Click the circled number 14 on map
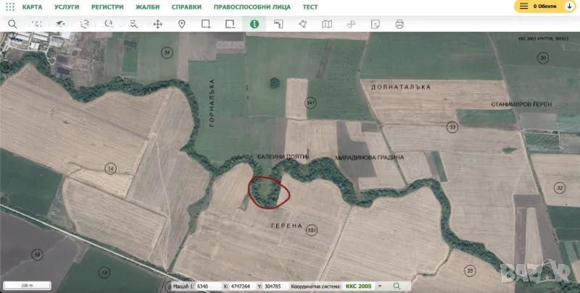580x293 pixels. tap(111, 169)
